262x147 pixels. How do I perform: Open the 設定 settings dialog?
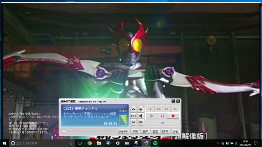155,131
